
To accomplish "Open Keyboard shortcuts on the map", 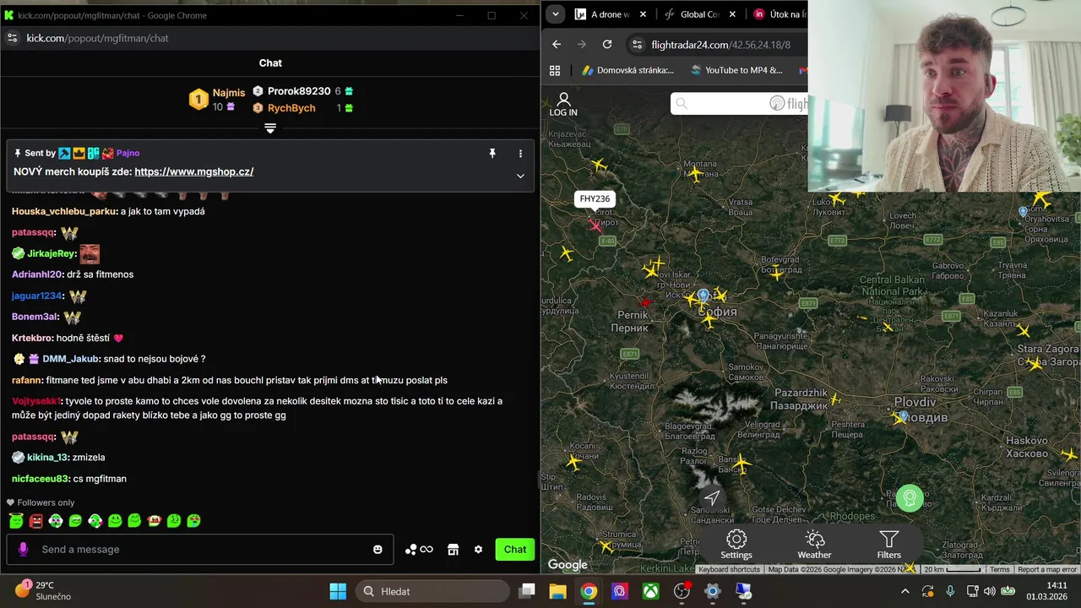I will 730,569.
